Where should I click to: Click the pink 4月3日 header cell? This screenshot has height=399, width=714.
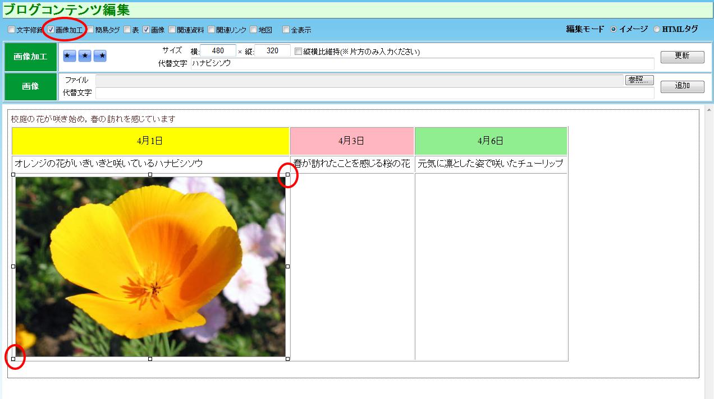(352, 141)
